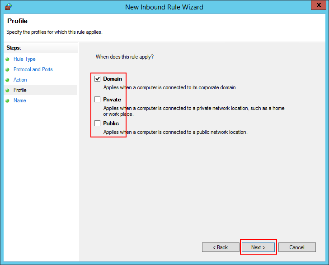
Task: Jump to the Action step
Action: (x=20, y=80)
